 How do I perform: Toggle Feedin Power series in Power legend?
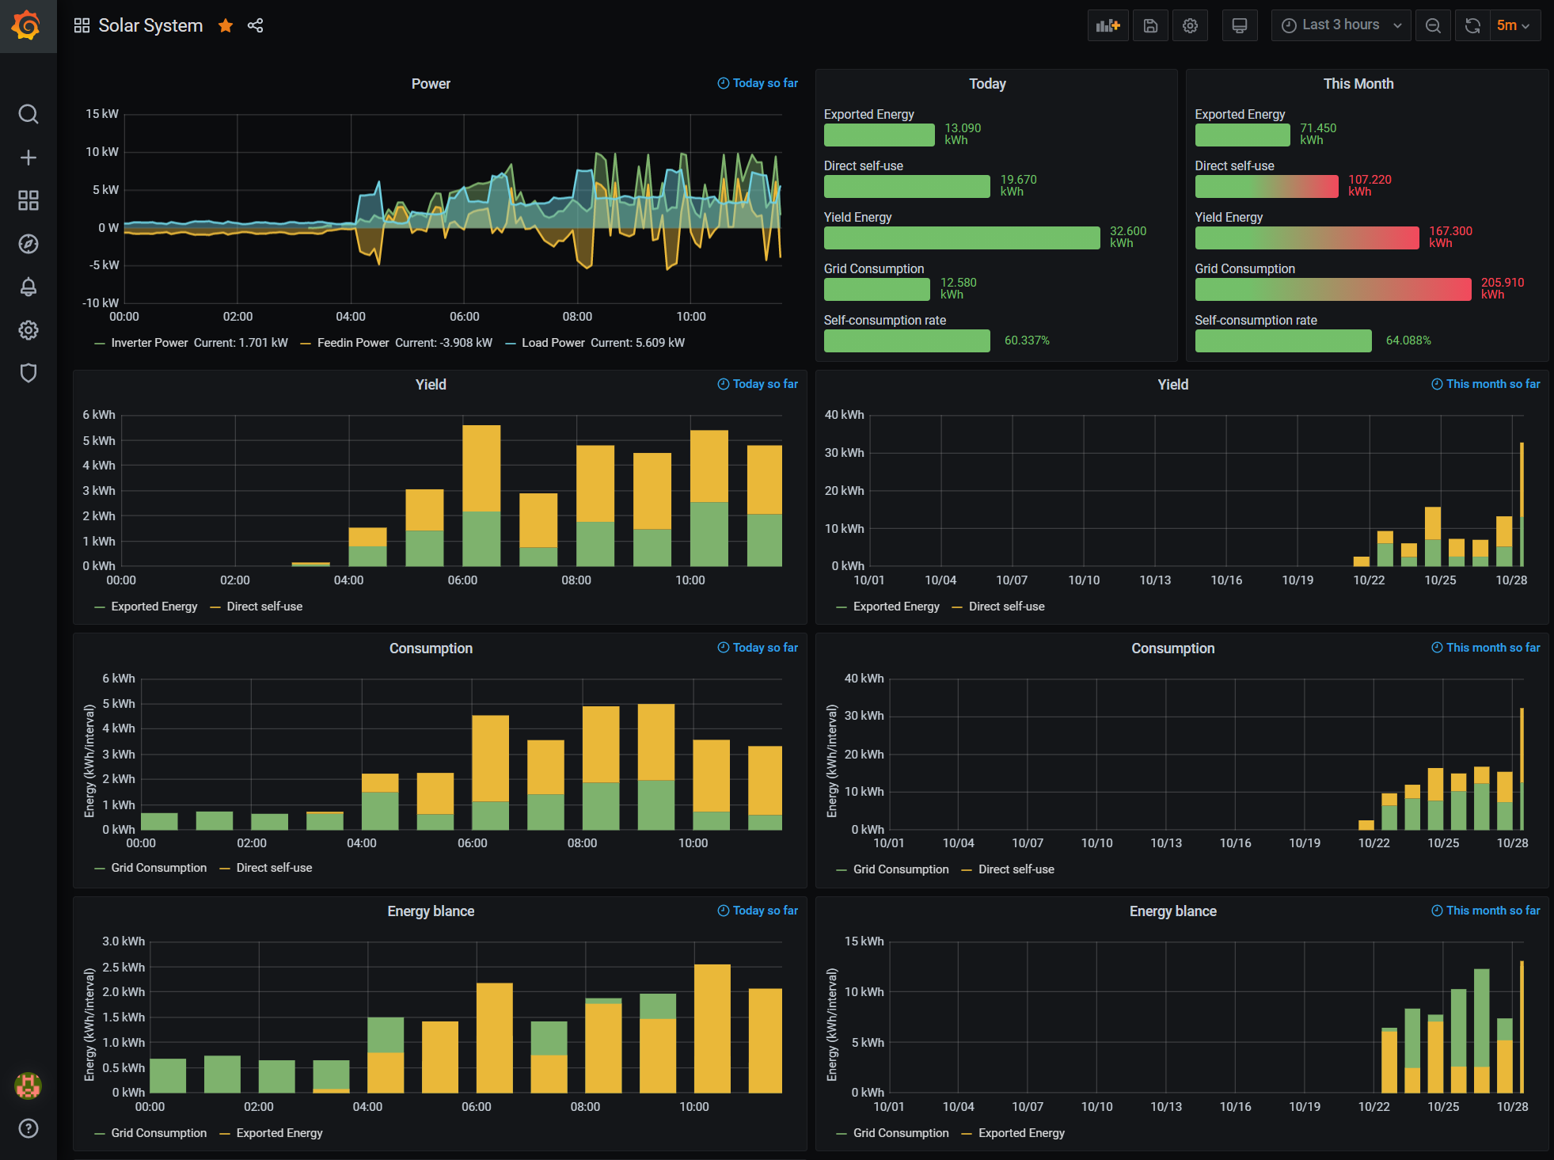point(352,343)
